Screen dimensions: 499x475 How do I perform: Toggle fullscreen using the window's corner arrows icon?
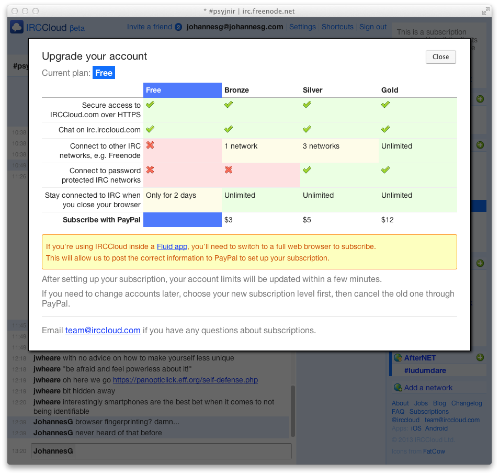[x=485, y=11]
